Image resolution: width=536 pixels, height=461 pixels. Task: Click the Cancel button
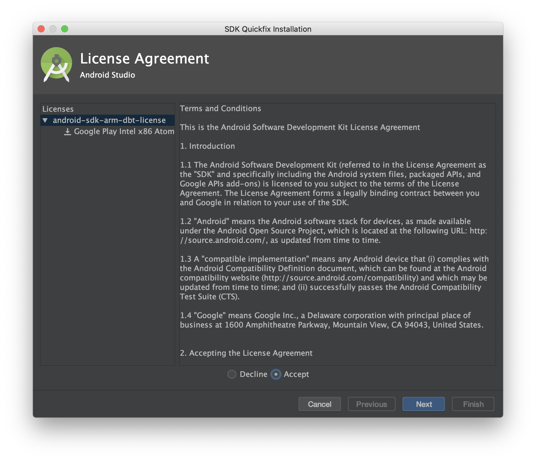point(320,404)
